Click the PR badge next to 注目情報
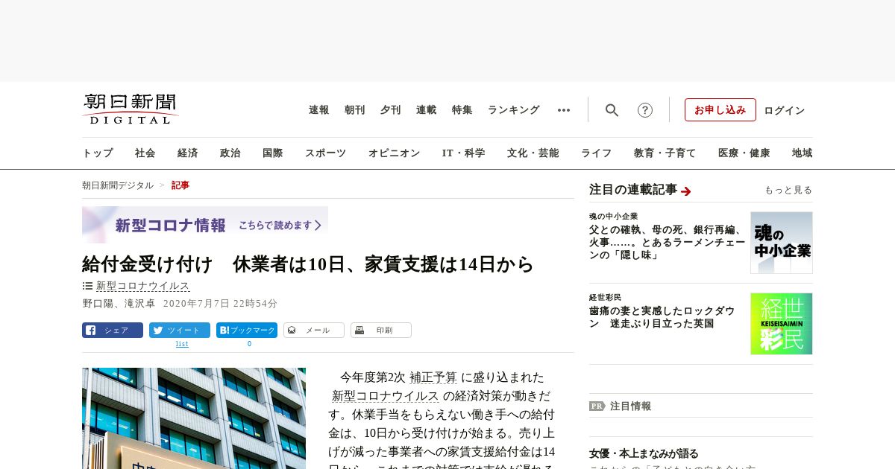The width and height of the screenshot is (895, 469). tap(597, 406)
